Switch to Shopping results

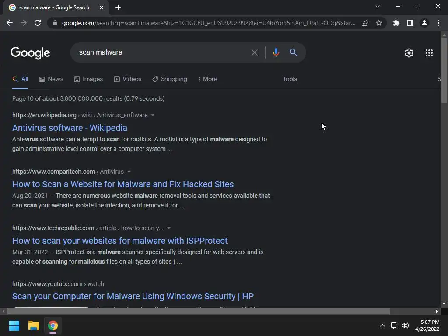[170, 79]
